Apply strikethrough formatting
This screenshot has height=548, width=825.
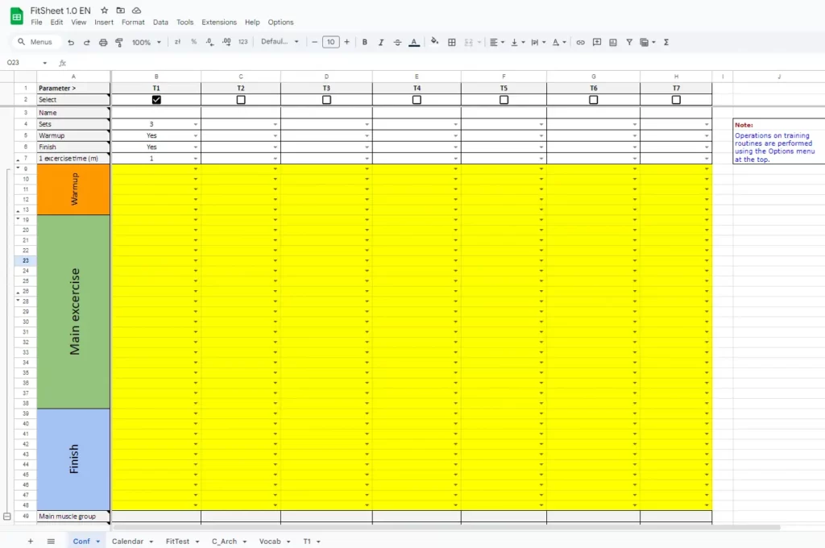397,42
